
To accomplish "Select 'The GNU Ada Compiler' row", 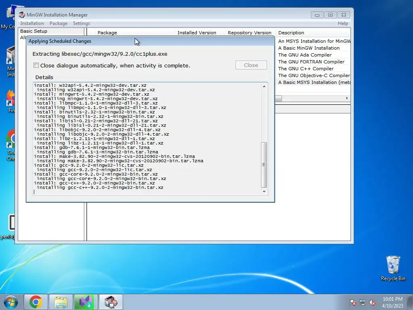I will tap(305, 55).
